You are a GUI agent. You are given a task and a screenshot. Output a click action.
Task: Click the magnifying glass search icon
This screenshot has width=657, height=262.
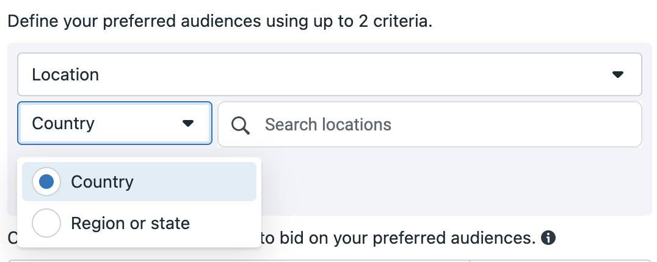(x=241, y=125)
